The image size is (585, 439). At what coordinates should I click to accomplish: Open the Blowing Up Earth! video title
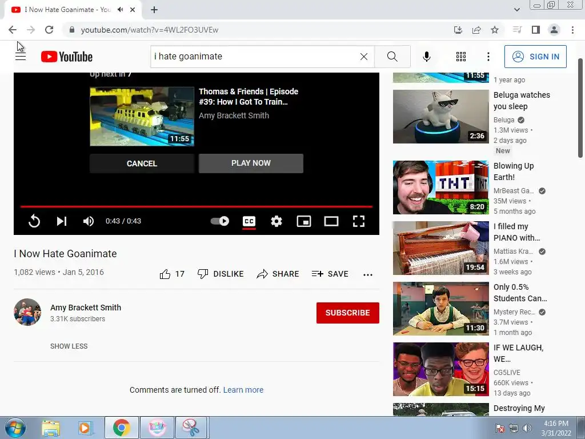514,171
